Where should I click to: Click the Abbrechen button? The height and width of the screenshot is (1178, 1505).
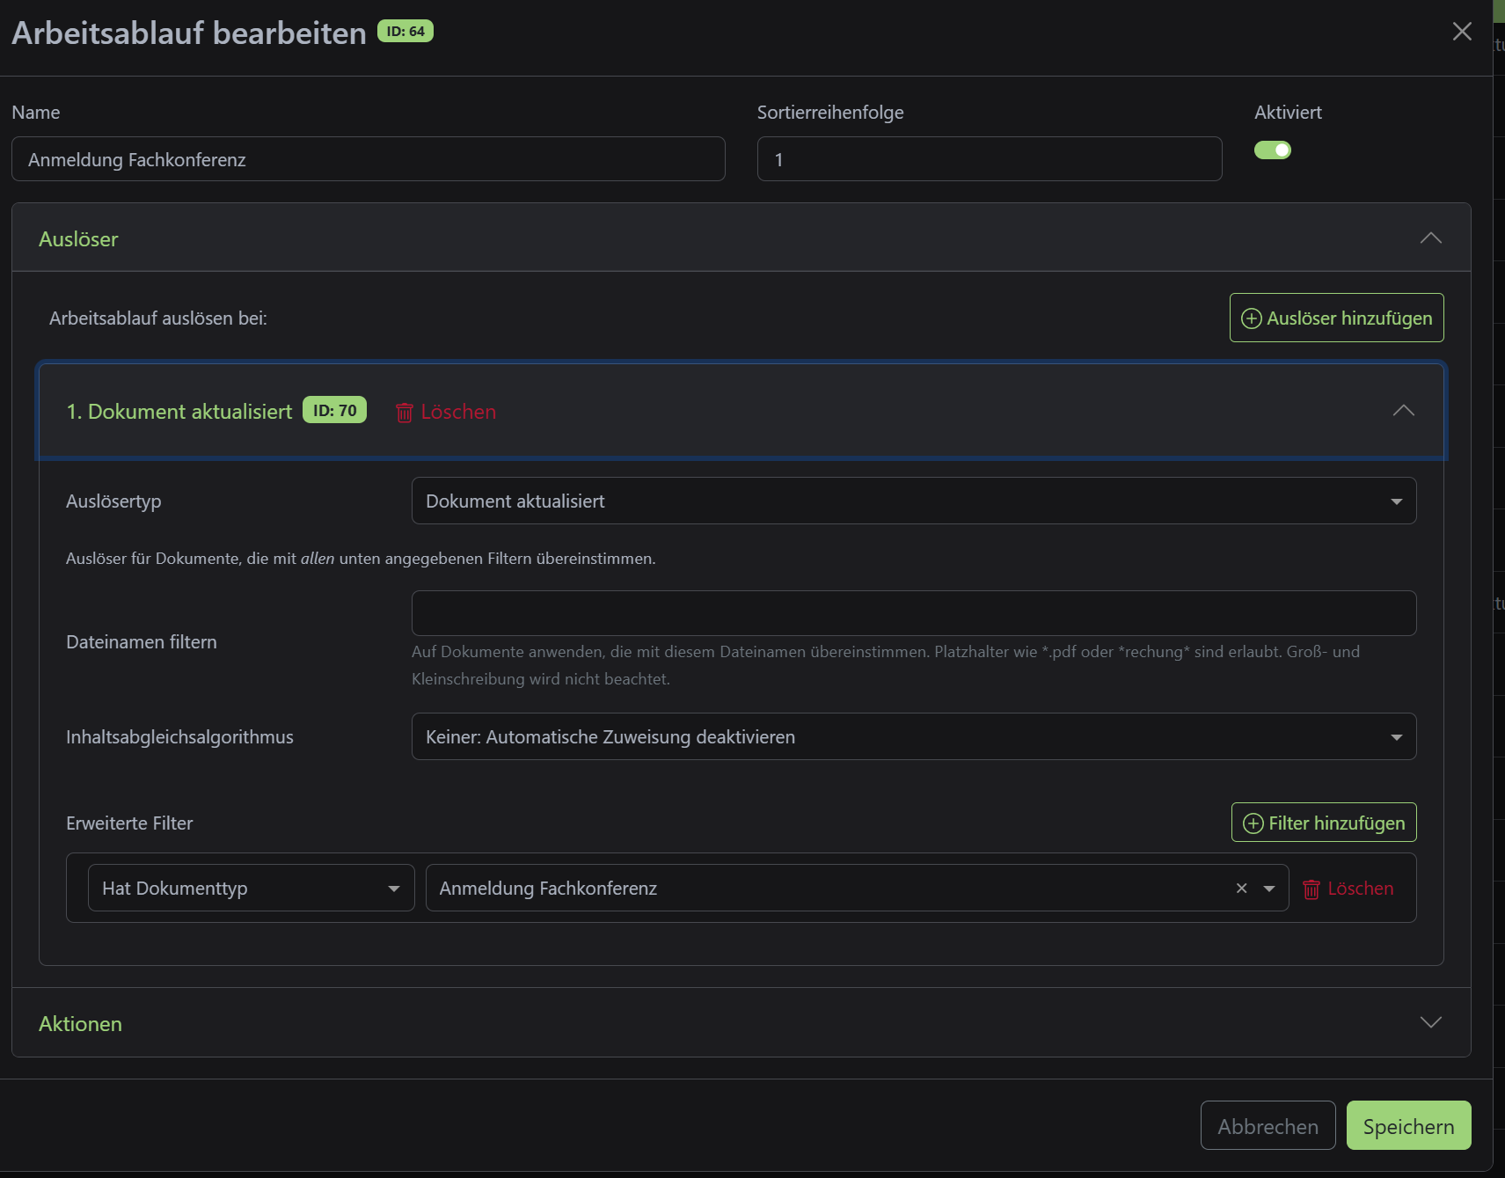pyautogui.click(x=1267, y=1126)
